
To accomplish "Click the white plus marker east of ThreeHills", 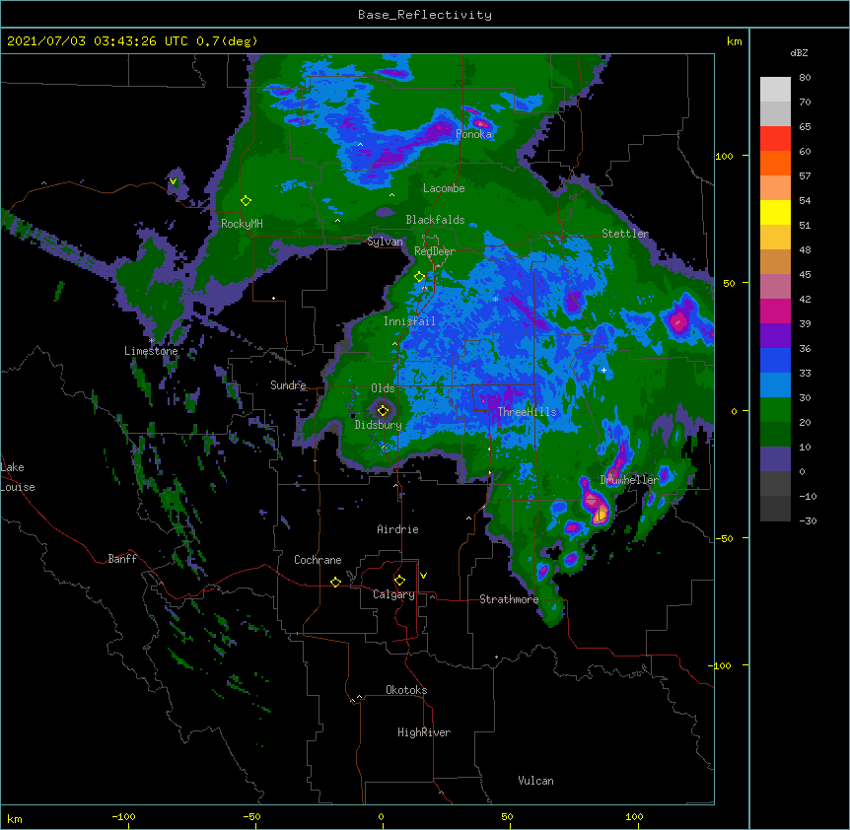I will (x=603, y=370).
